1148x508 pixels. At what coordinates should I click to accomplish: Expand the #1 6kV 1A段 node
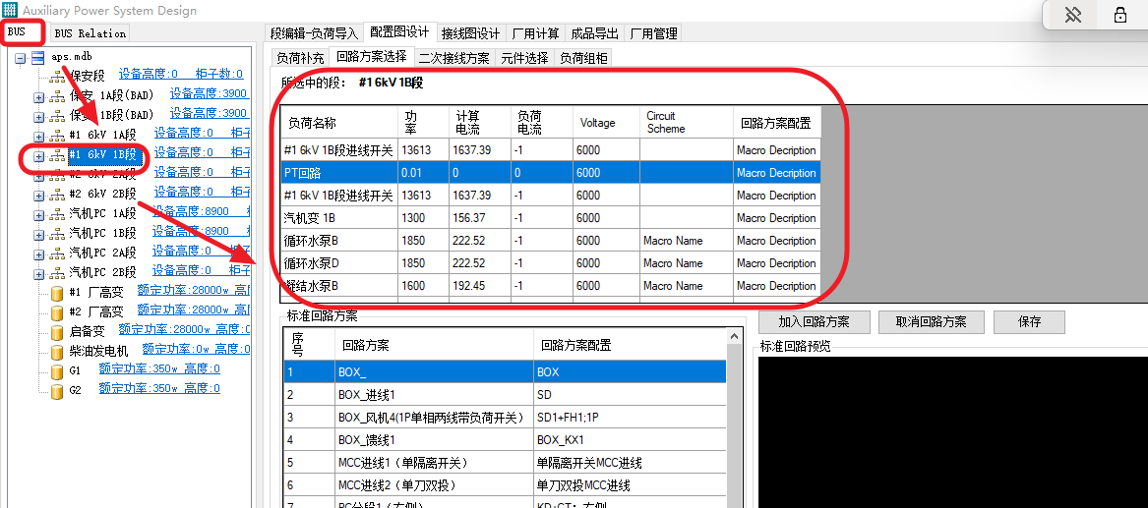click(x=38, y=136)
